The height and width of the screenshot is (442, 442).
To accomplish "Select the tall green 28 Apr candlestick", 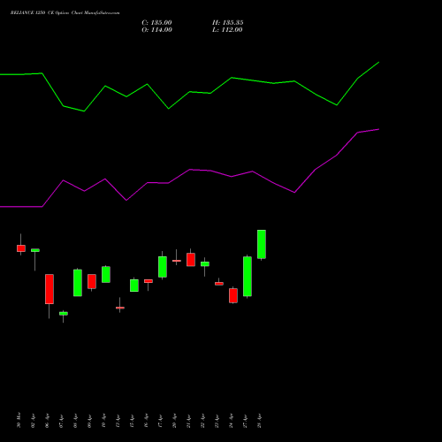I will [262, 244].
